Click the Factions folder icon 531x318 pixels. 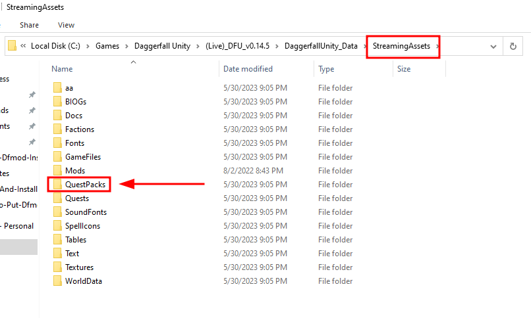click(x=57, y=129)
